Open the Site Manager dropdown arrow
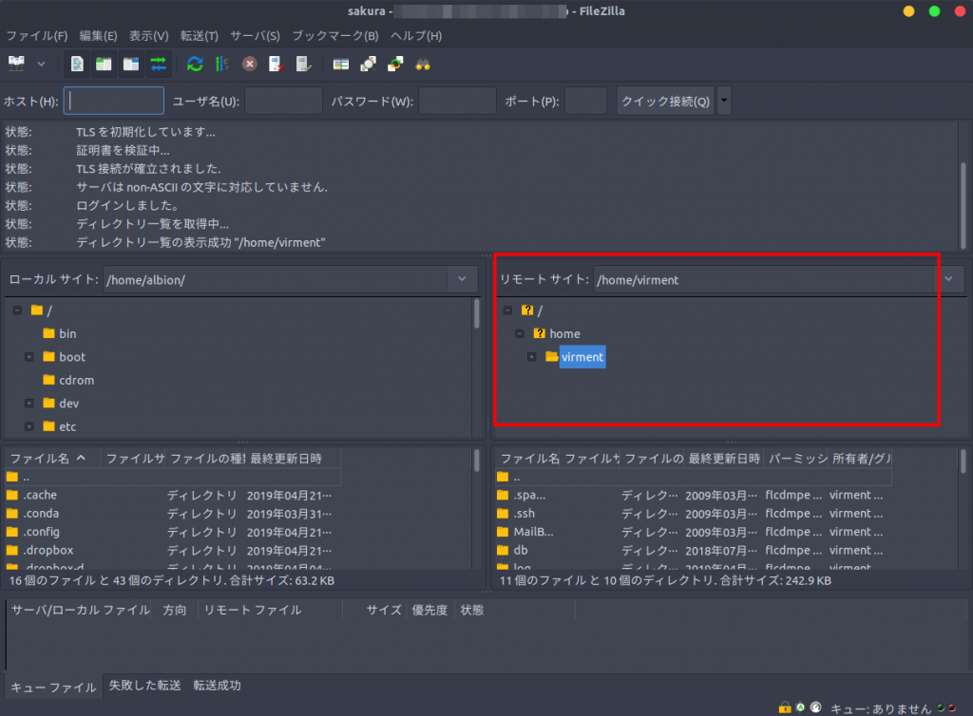 pos(41,64)
